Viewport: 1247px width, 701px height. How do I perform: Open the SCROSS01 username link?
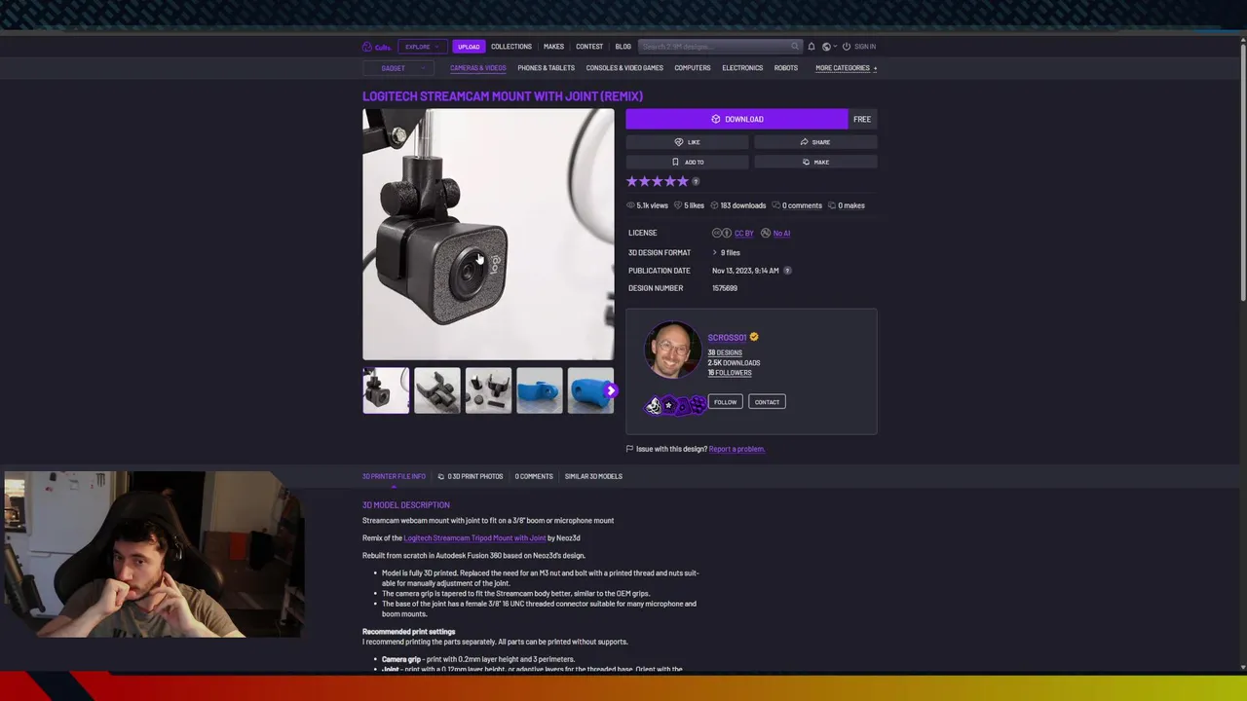click(727, 337)
